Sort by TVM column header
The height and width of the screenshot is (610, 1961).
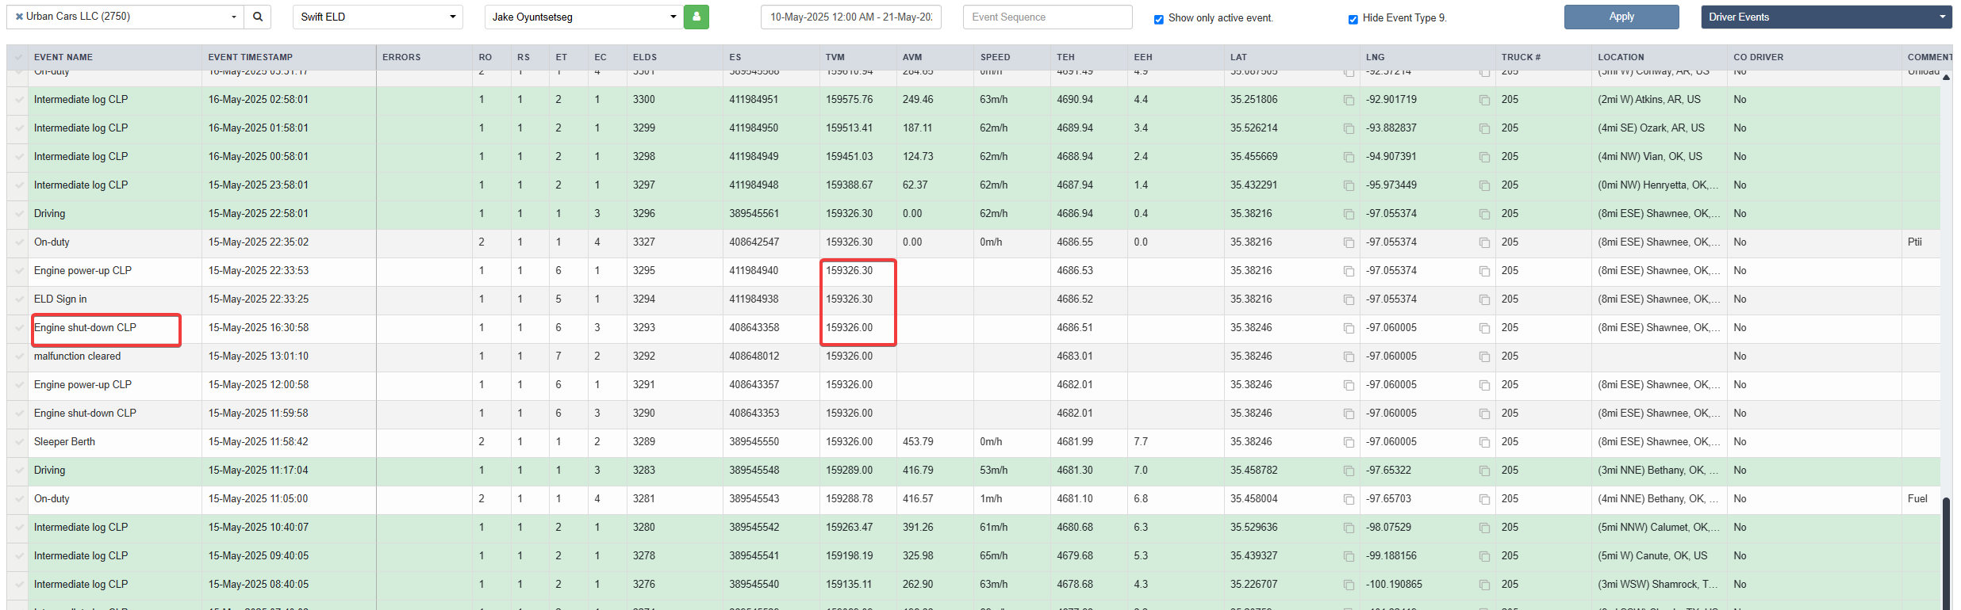pyautogui.click(x=835, y=57)
